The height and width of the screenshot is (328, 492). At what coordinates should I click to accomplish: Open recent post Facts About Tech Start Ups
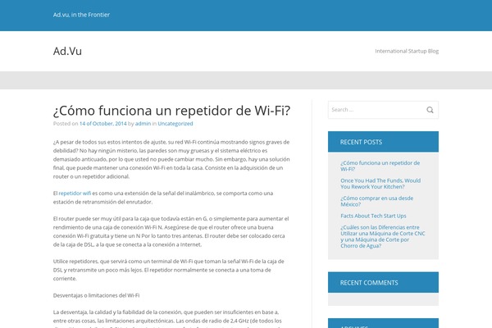[x=373, y=216]
